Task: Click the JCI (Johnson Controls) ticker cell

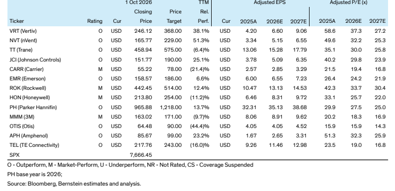Action: 35,60
